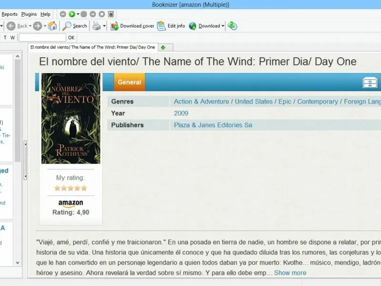Expand the Play button dropdown arrow

pyautogui.click(x=78, y=14)
